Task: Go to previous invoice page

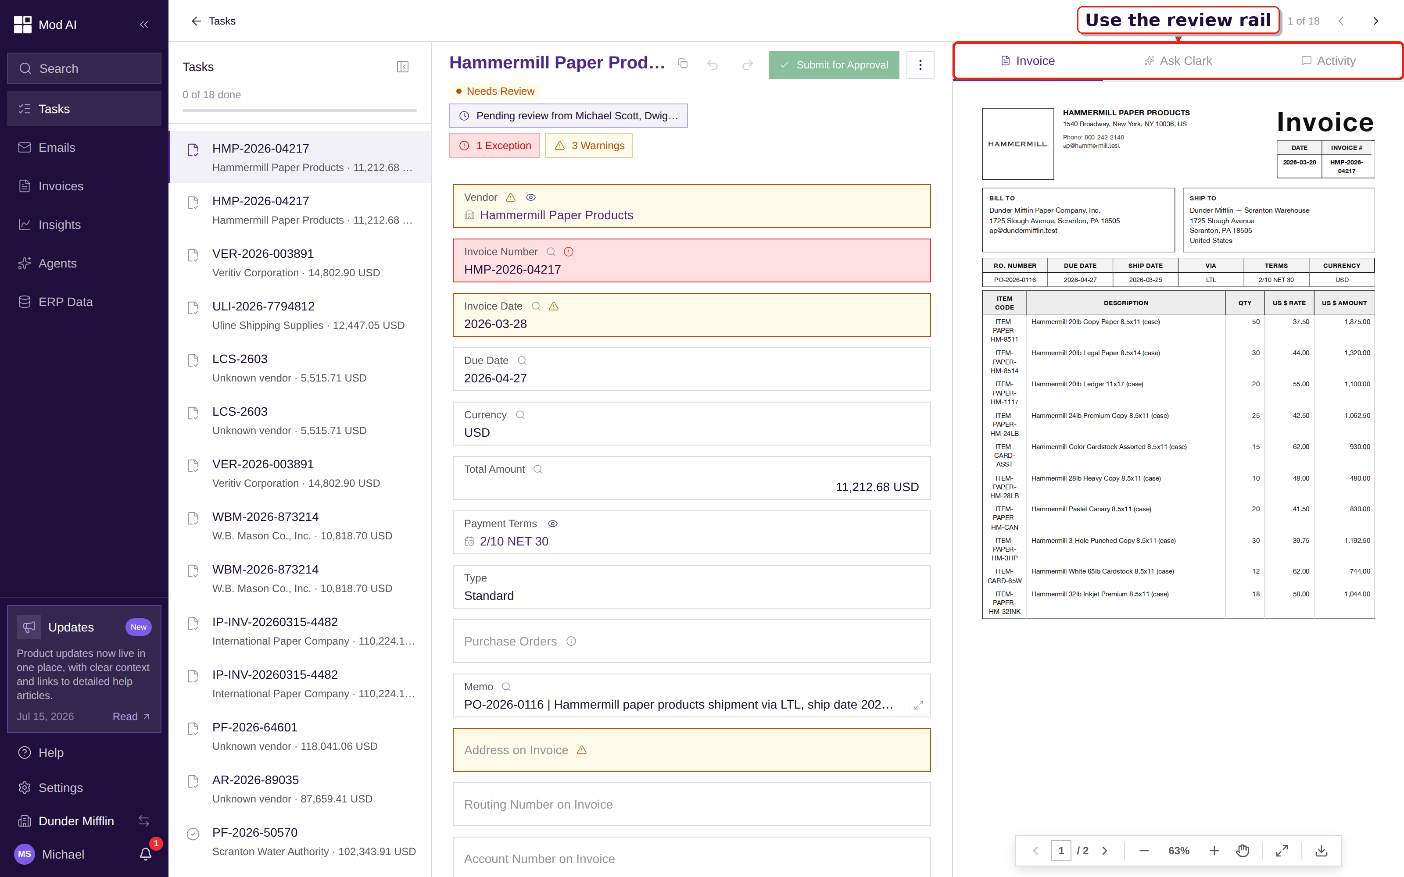Action: [x=1035, y=850]
